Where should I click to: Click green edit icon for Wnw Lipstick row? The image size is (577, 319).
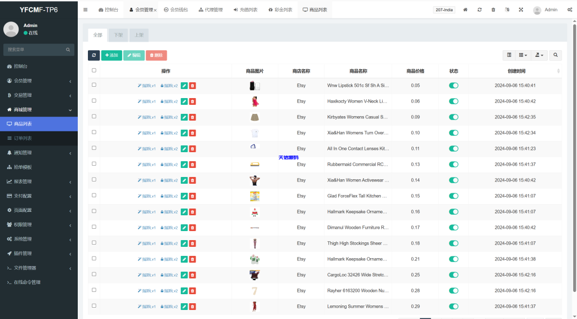point(184,86)
